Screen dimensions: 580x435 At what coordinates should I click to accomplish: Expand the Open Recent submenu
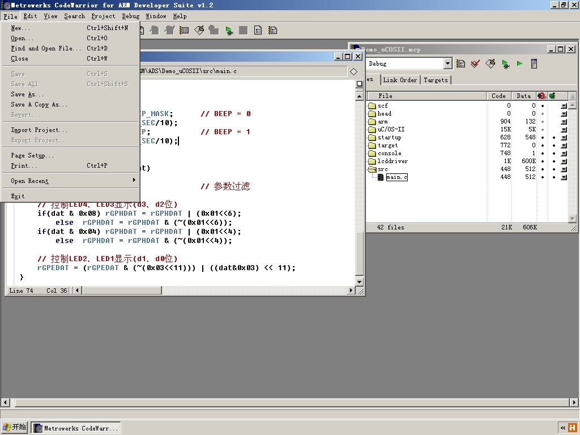(x=70, y=181)
